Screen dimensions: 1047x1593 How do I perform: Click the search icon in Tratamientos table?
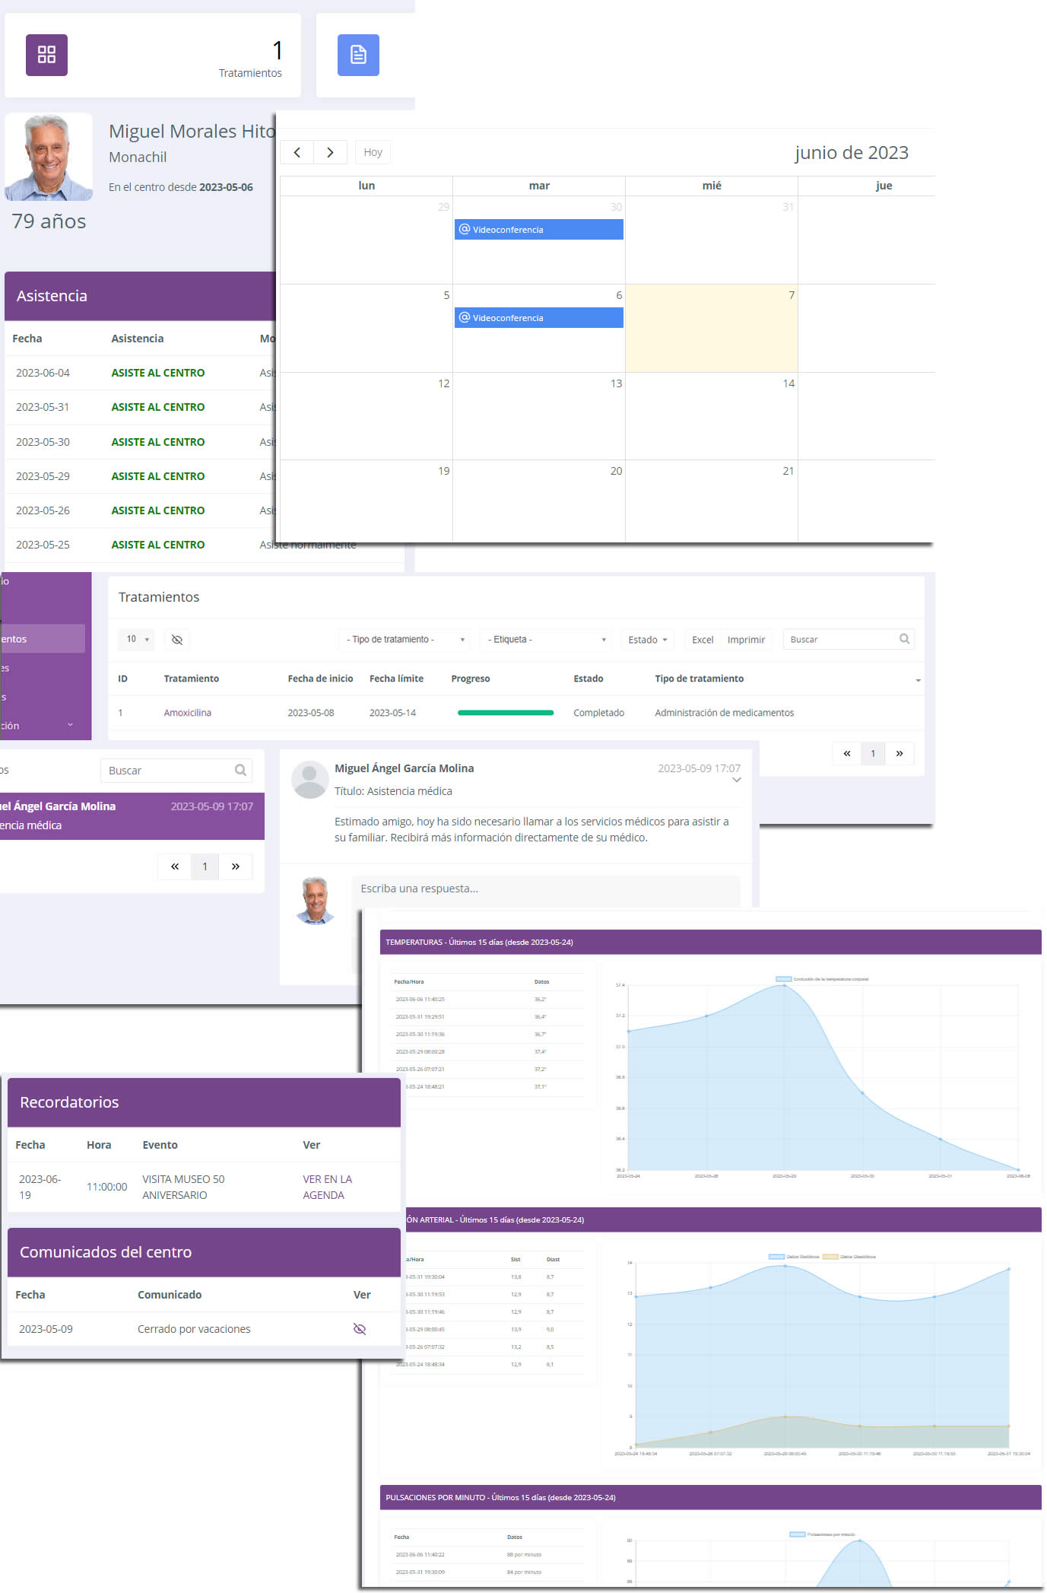(x=904, y=639)
